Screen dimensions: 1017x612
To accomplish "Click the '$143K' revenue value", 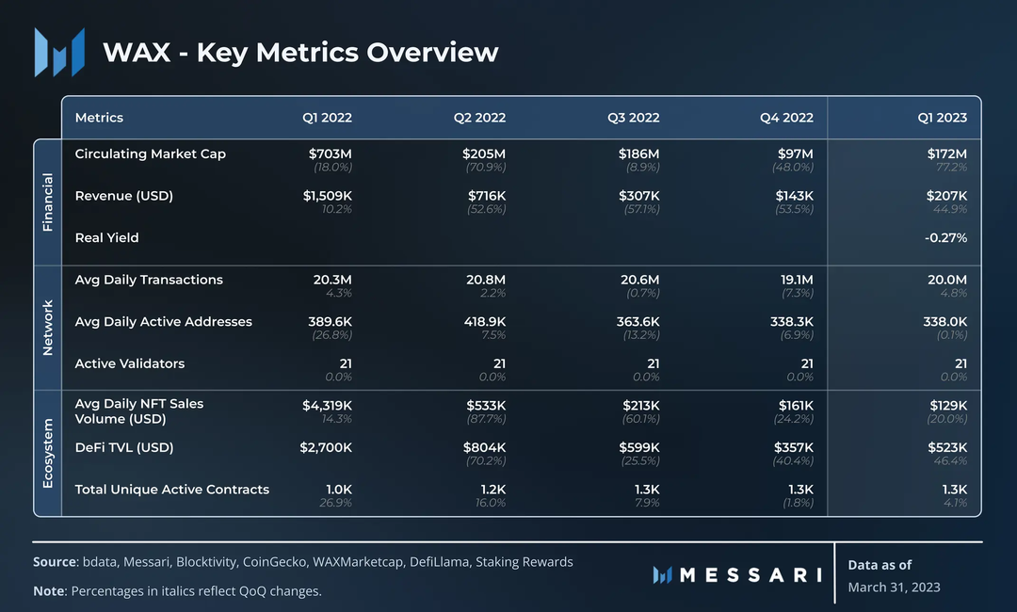I will [795, 196].
